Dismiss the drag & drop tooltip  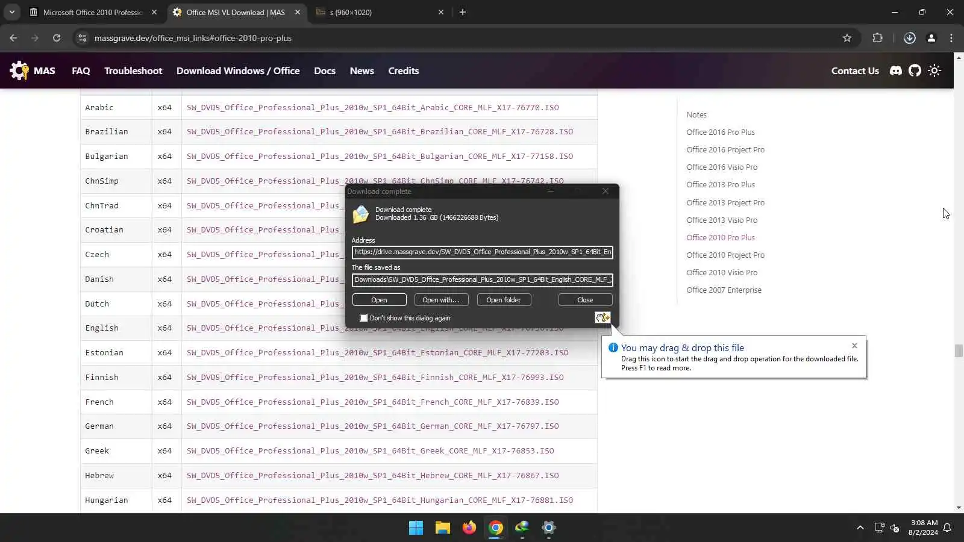[854, 346]
